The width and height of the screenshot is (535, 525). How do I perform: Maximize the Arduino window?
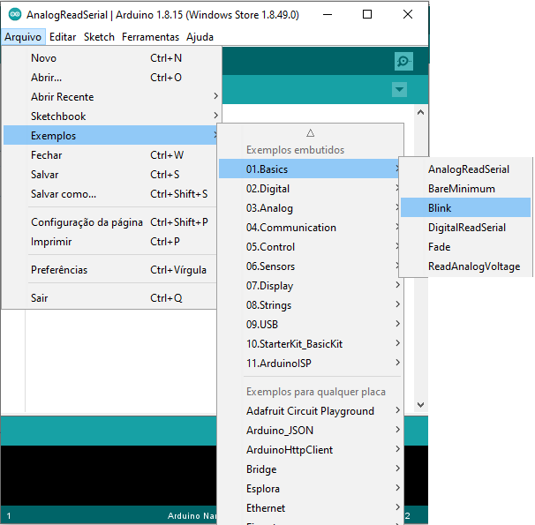click(x=367, y=15)
